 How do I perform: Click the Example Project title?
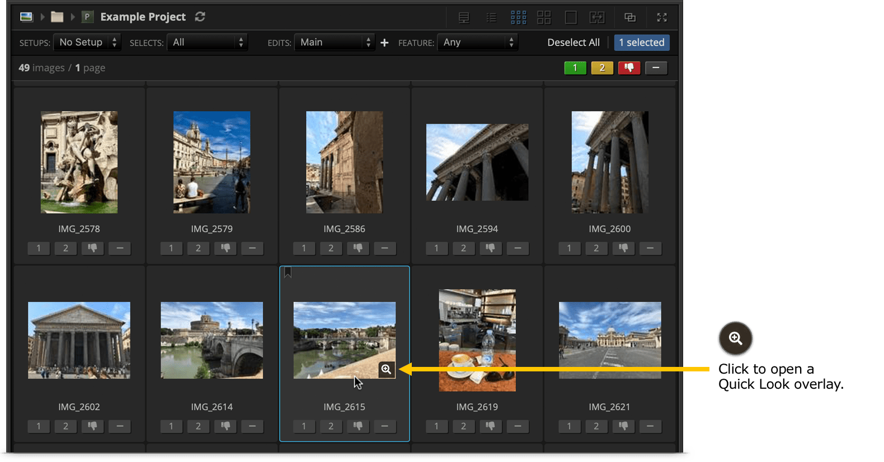[143, 17]
